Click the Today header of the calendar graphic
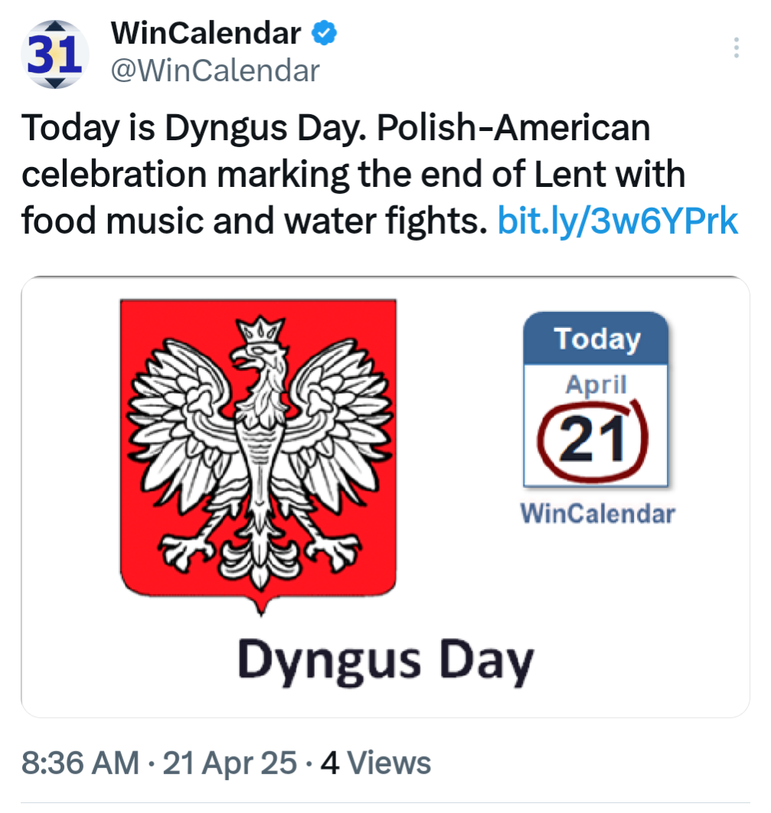 click(x=596, y=338)
